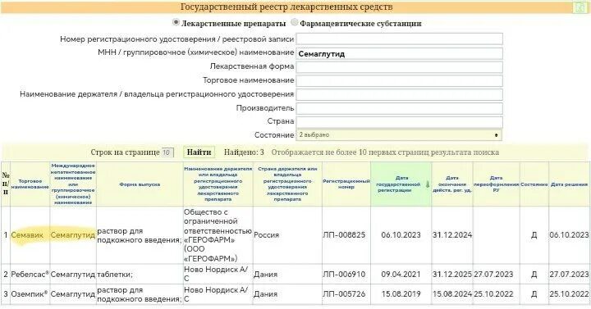Click Семаглутид in the Семавик row
This screenshot has width=591, height=309.
73,235
